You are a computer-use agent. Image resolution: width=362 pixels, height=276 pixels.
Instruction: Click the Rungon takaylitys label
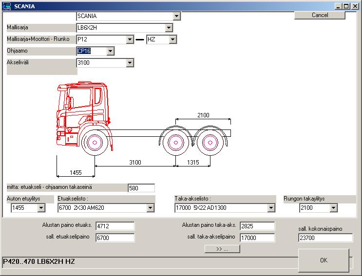point(304,199)
